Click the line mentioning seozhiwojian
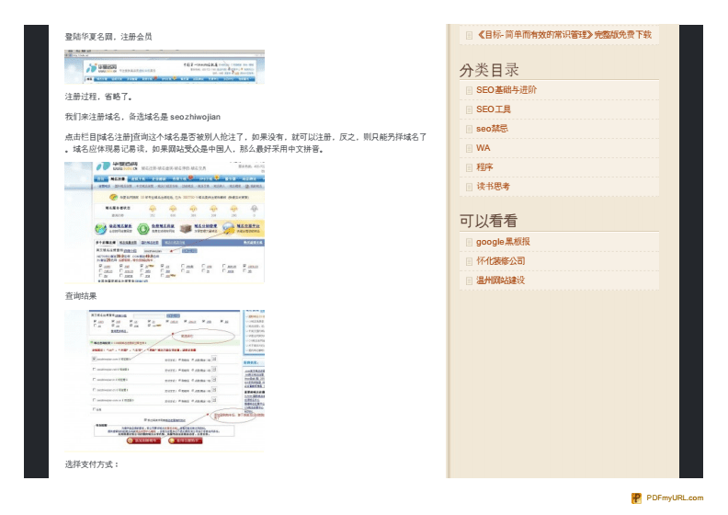The height and width of the screenshot is (515, 728). [142, 117]
